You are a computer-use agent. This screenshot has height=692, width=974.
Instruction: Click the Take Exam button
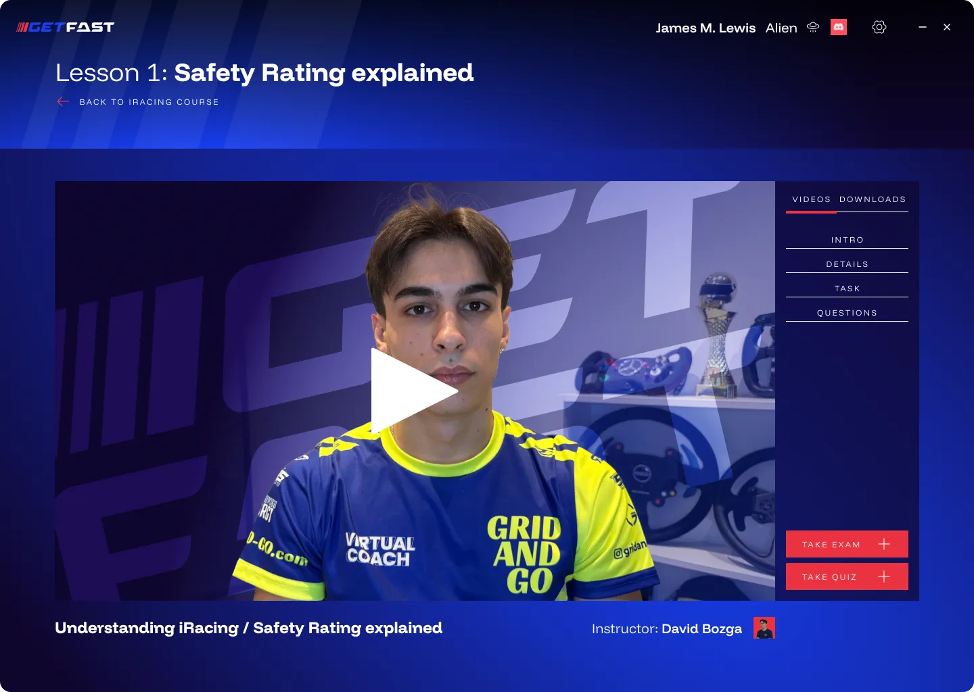tap(847, 544)
